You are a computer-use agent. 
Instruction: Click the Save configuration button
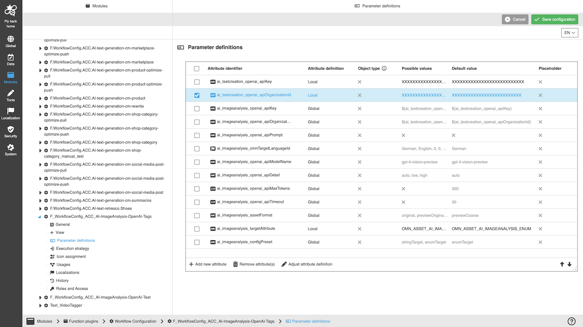[555, 20]
